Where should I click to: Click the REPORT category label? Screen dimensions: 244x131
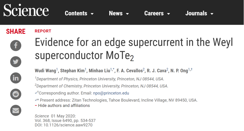[43, 31]
